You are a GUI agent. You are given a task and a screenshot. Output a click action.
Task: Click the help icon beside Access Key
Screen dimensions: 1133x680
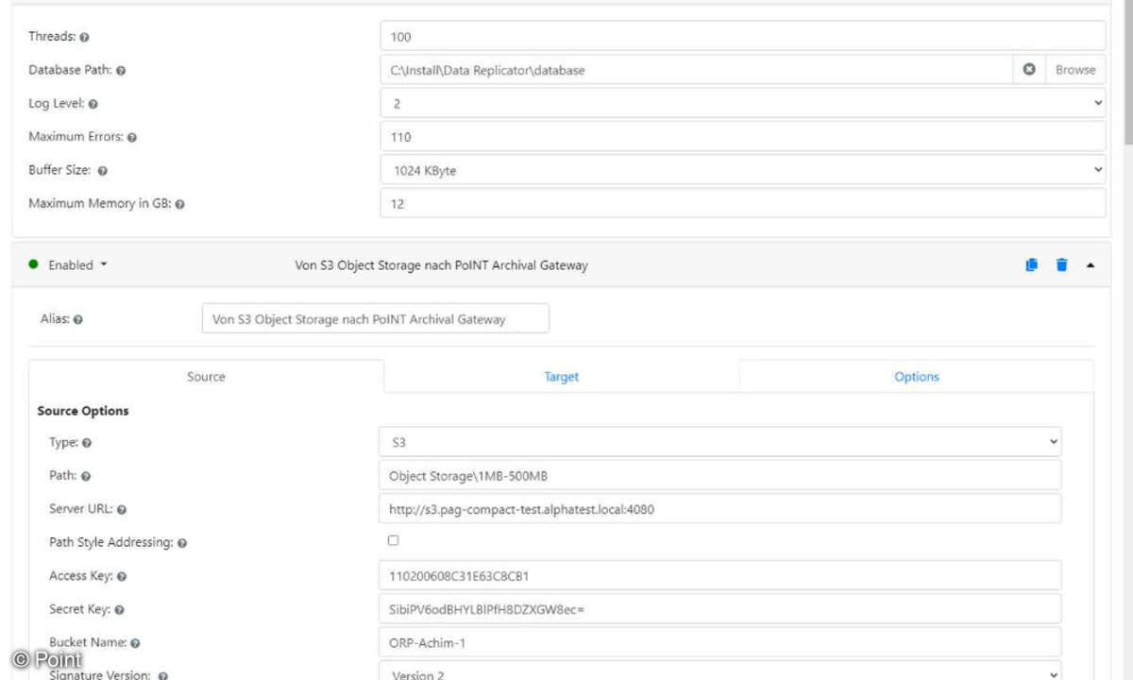pyautogui.click(x=122, y=576)
